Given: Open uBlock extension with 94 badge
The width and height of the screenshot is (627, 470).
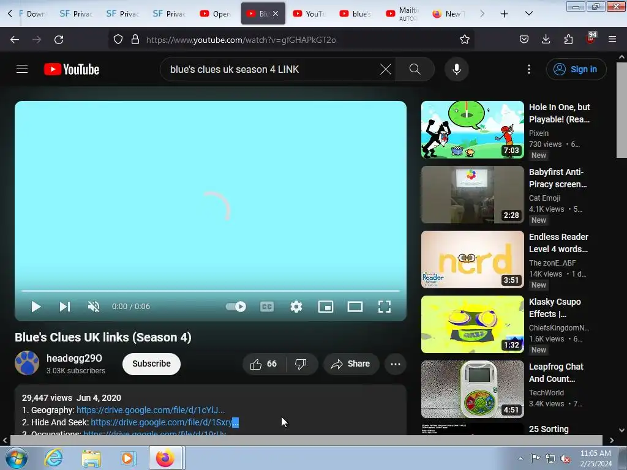Looking at the screenshot, I should pos(591,39).
